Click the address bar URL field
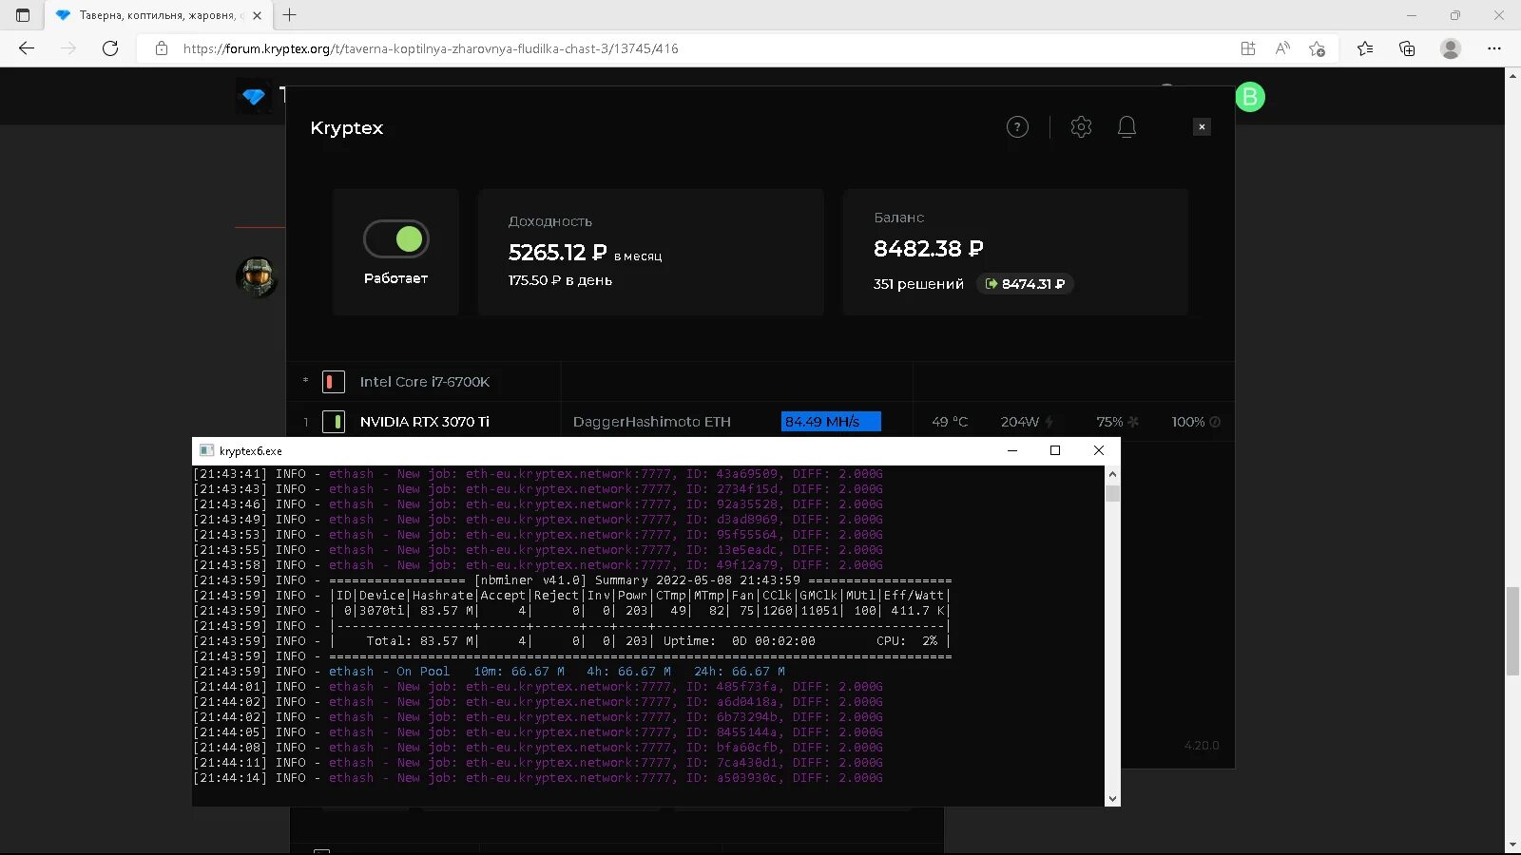This screenshot has height=855, width=1521. point(428,48)
